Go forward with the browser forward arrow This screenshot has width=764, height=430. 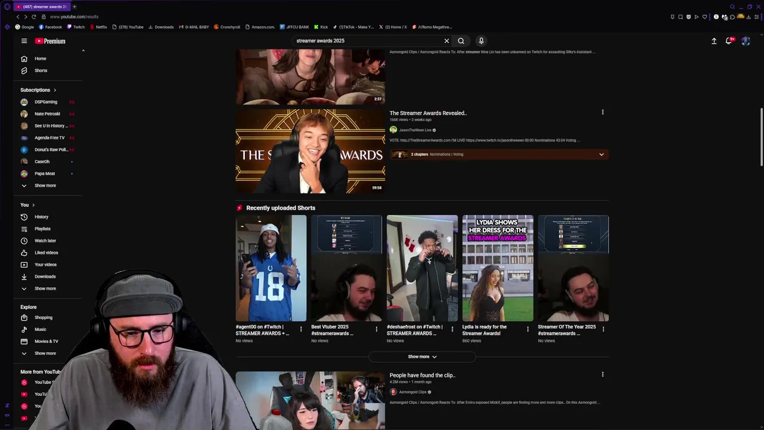click(26, 17)
